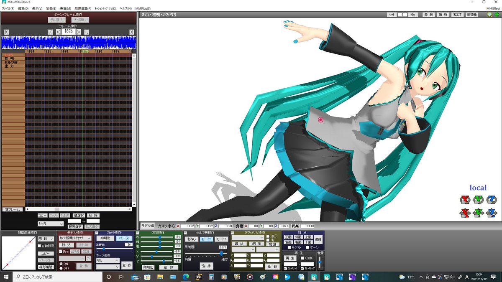Click the Y-axis move icon under local

point(478,213)
